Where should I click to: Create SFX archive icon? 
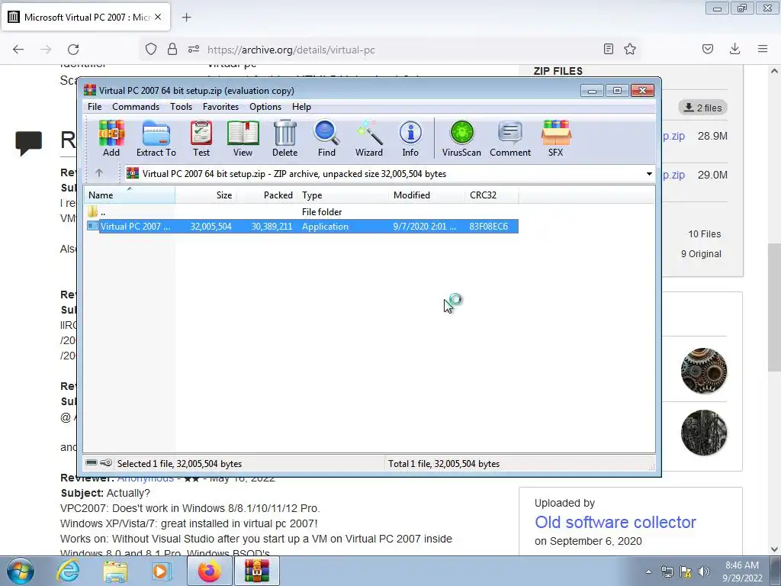click(x=556, y=139)
